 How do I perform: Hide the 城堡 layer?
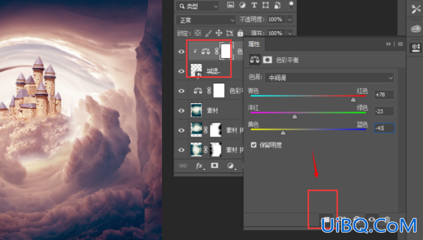pyautogui.click(x=181, y=71)
